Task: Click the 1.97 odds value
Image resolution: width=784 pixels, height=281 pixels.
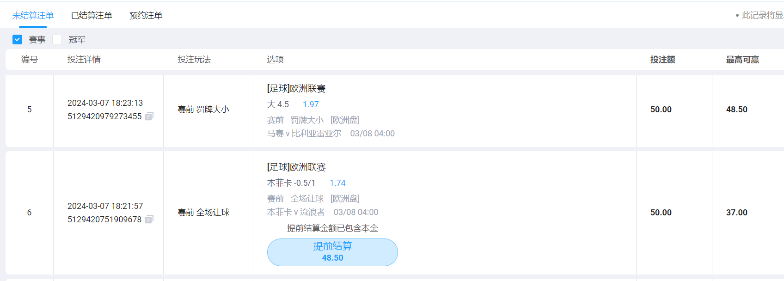Action: (311, 104)
